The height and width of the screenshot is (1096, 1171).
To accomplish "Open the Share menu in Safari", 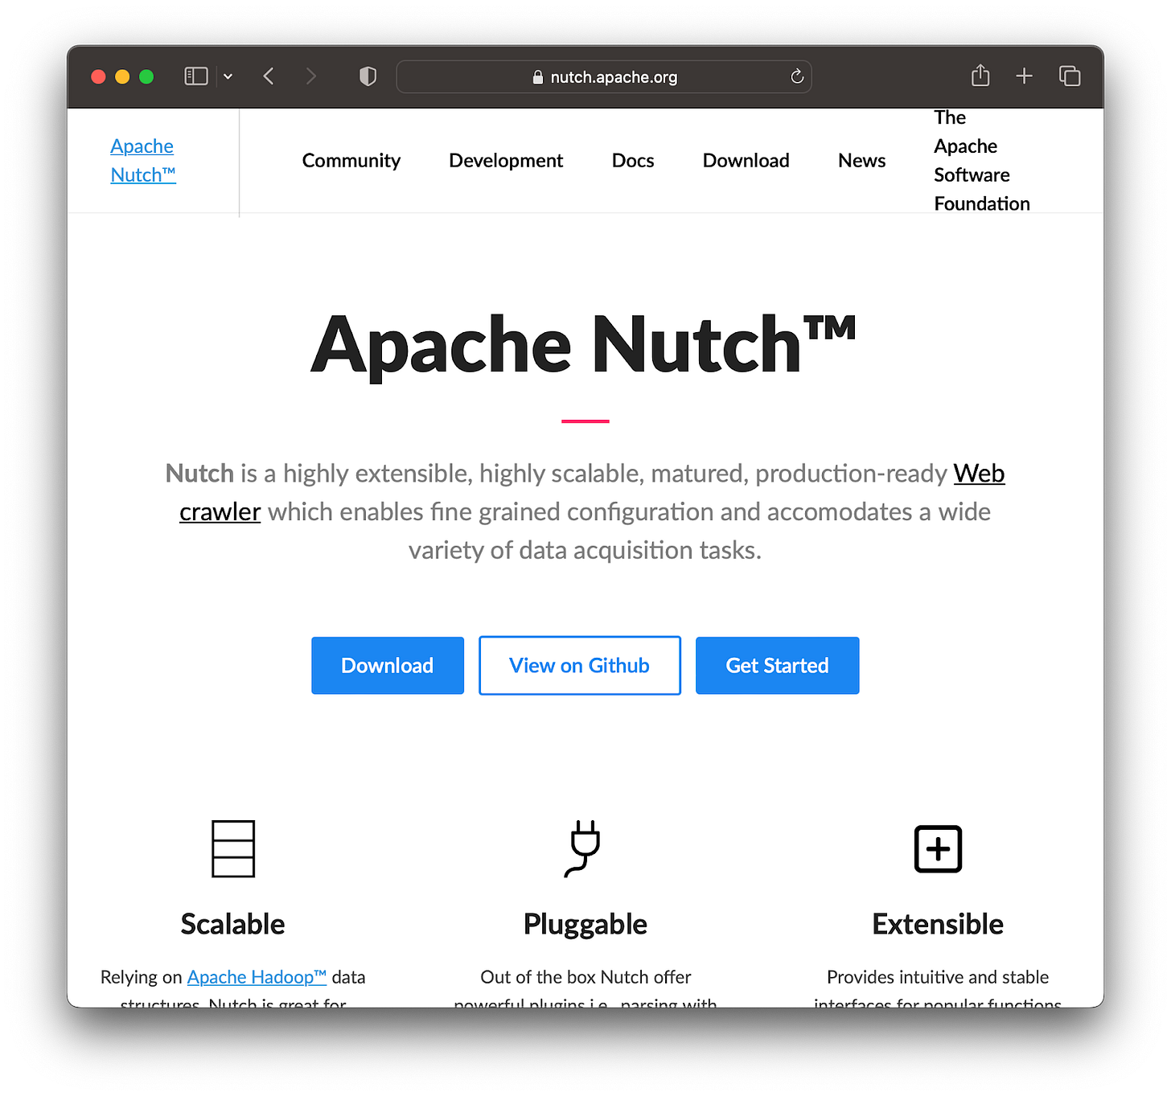I will pyautogui.click(x=980, y=76).
